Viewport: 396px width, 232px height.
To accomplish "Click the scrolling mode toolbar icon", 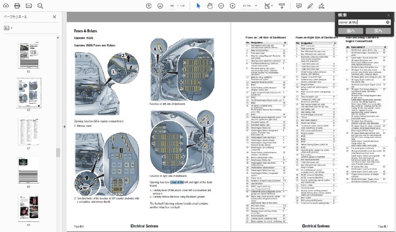I will tap(282, 6).
